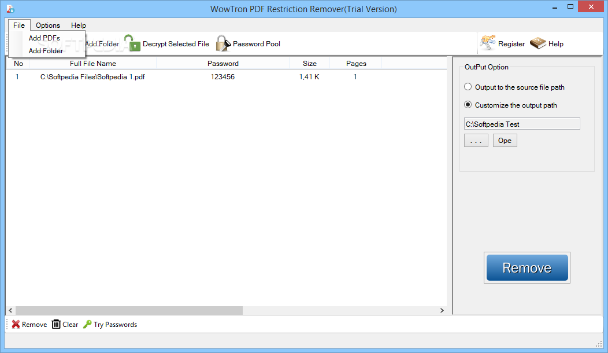Click the Register label in toolbar
The height and width of the screenshot is (353, 608).
coord(511,44)
